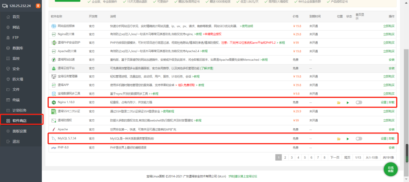Open 组队免费领取 link
Screen dimensions: 409x182
186,85
